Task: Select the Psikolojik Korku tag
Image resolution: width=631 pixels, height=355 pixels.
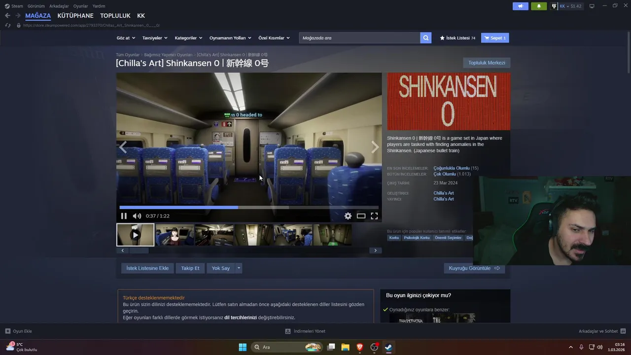Action: 417,238
